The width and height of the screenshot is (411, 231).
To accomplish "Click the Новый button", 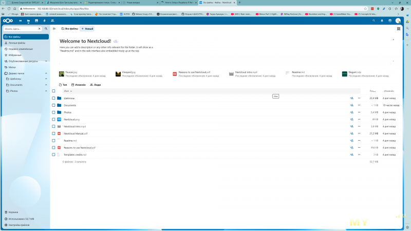I will [x=87, y=29].
